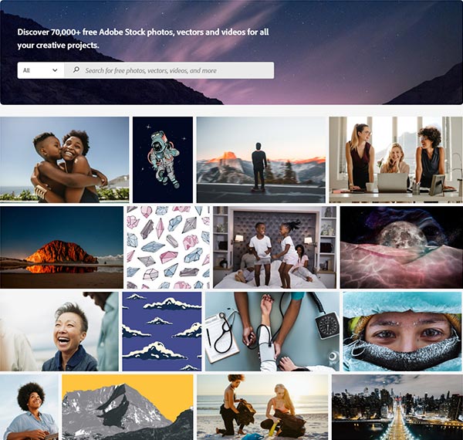
Task: Open the All category dropdown
Action: [x=41, y=70]
